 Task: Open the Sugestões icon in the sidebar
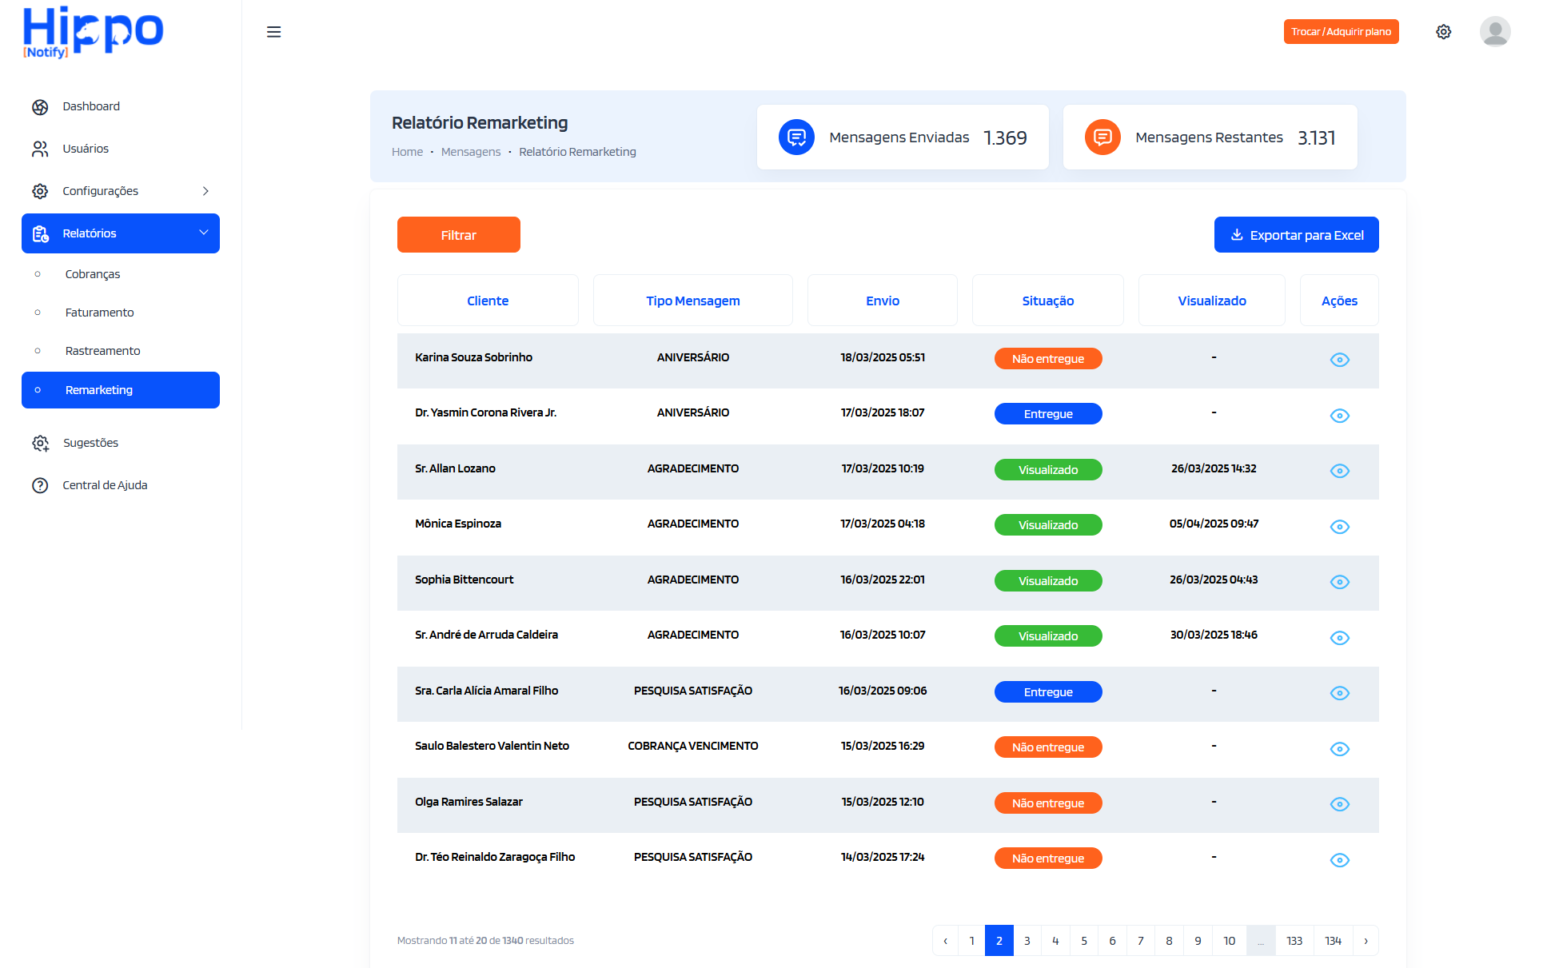pos(40,443)
